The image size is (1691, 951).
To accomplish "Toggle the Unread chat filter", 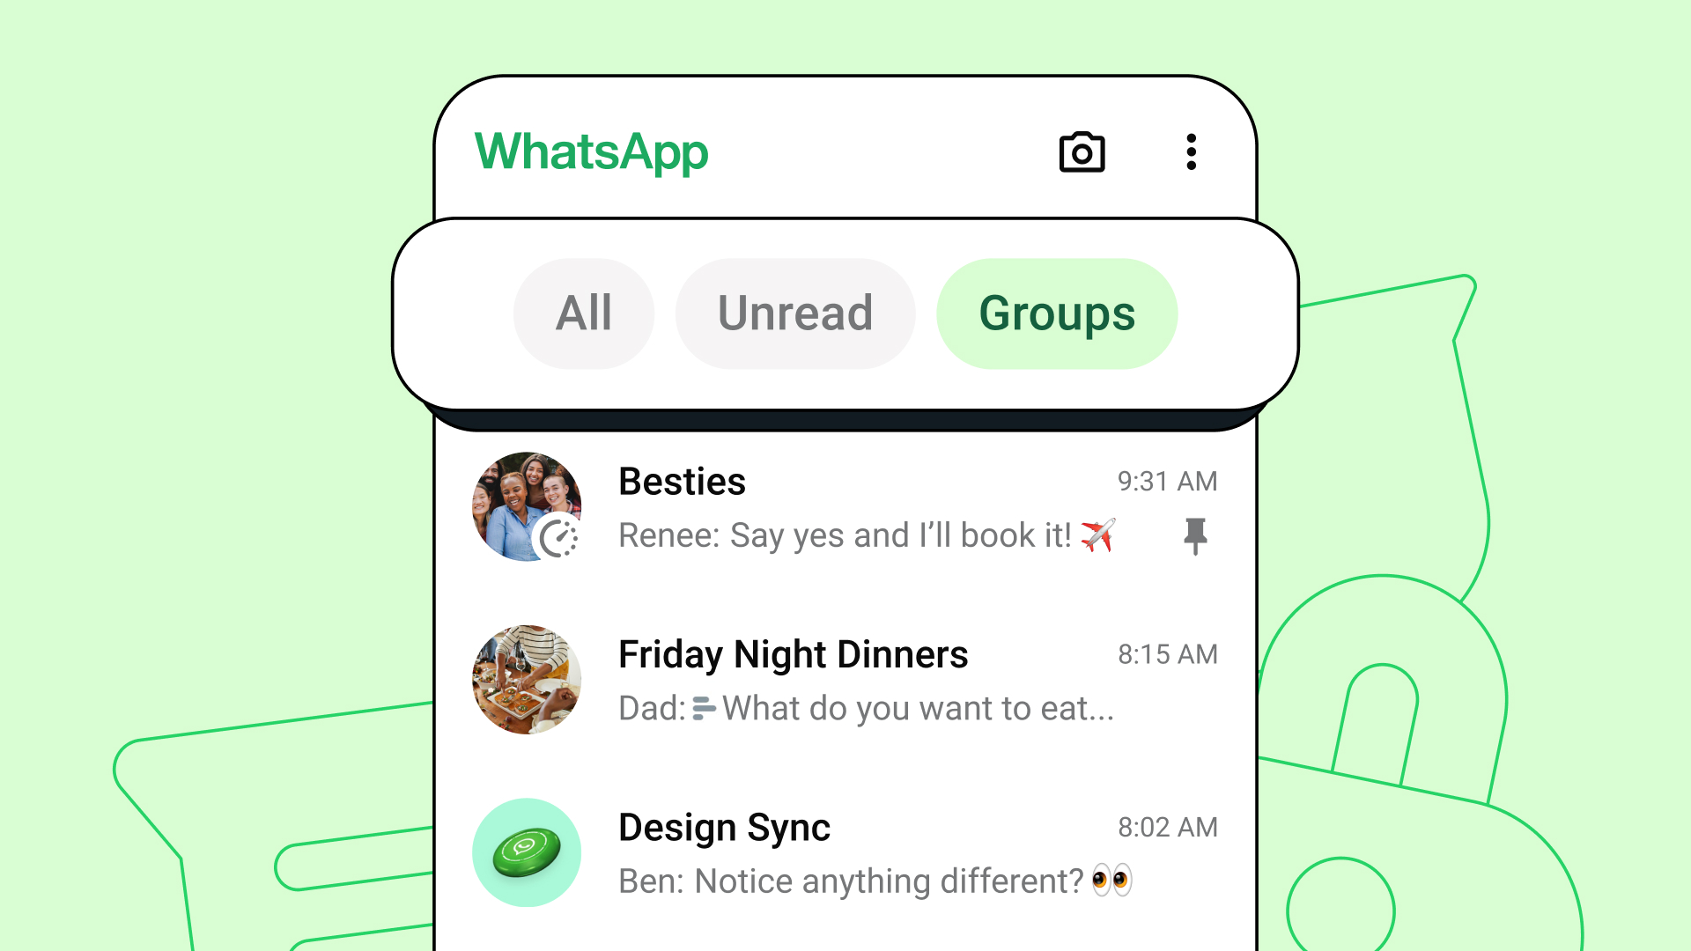I will [795, 309].
